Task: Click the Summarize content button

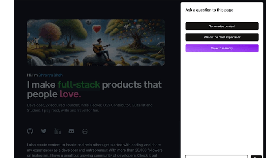Action: click(x=222, y=26)
